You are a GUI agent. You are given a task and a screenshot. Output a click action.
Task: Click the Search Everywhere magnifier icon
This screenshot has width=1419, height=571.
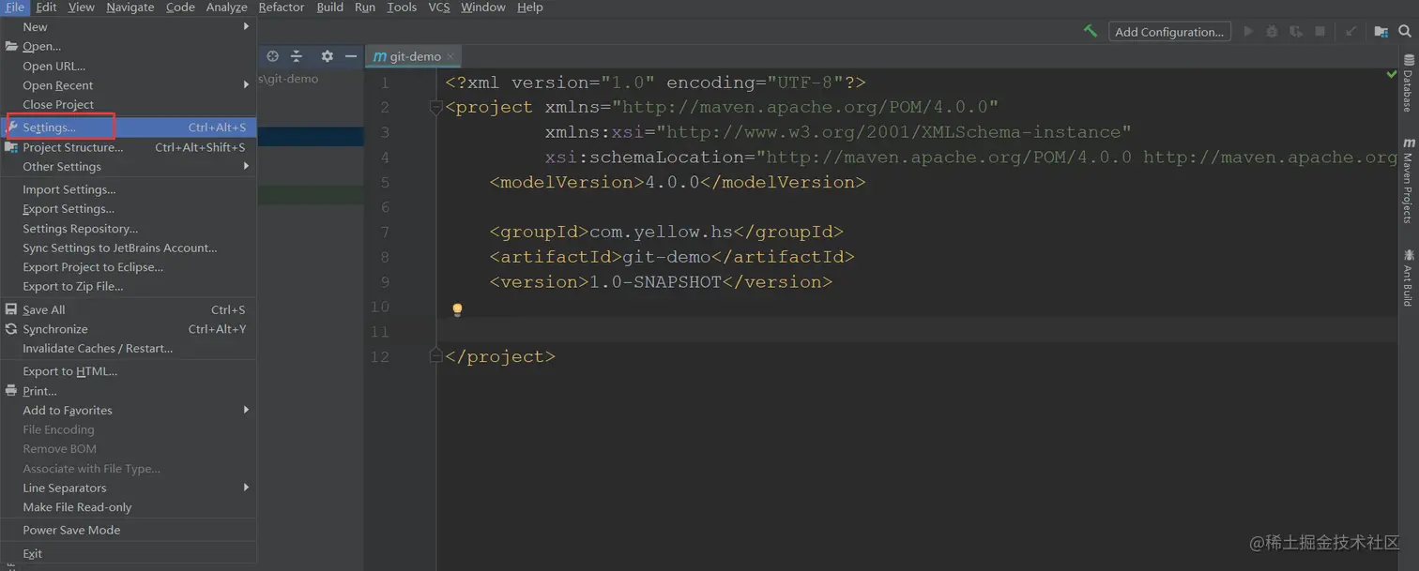pyautogui.click(x=1405, y=31)
